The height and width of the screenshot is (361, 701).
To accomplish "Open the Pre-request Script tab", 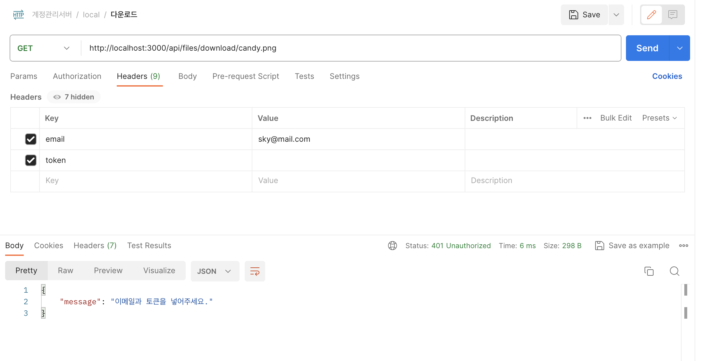I will [x=246, y=76].
